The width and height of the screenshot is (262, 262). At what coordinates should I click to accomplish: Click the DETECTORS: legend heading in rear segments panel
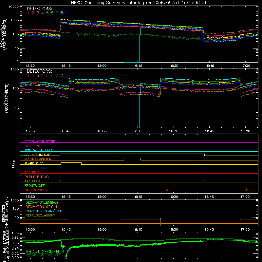pos(39,71)
